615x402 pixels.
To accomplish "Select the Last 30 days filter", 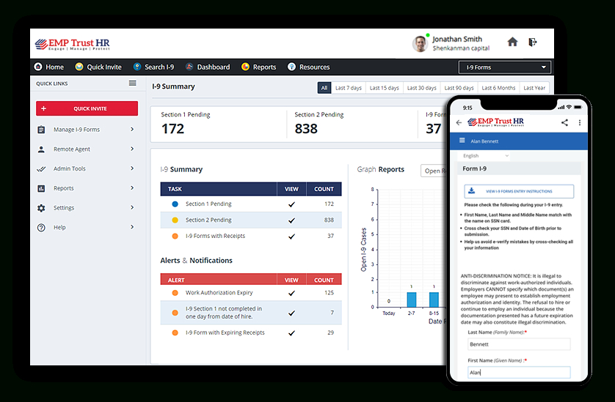I will point(422,88).
